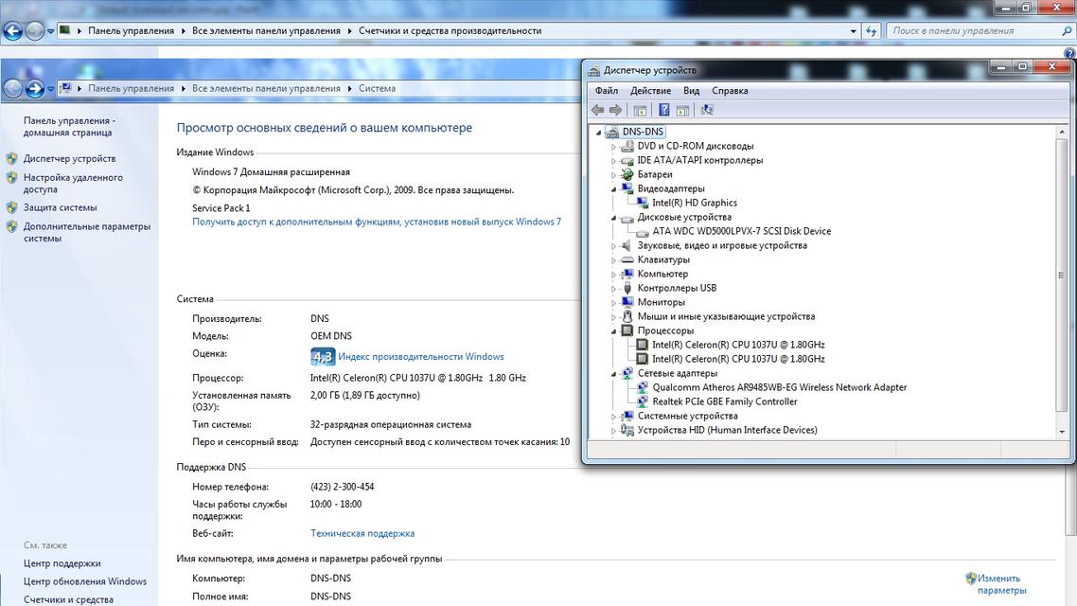Viewport: 1077px width, 606px height.
Task: Select Qualcomm Atheros wireless adapter icon
Action: (643, 387)
